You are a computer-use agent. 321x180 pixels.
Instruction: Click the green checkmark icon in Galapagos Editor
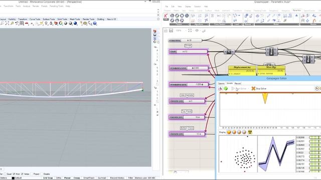tap(226, 88)
